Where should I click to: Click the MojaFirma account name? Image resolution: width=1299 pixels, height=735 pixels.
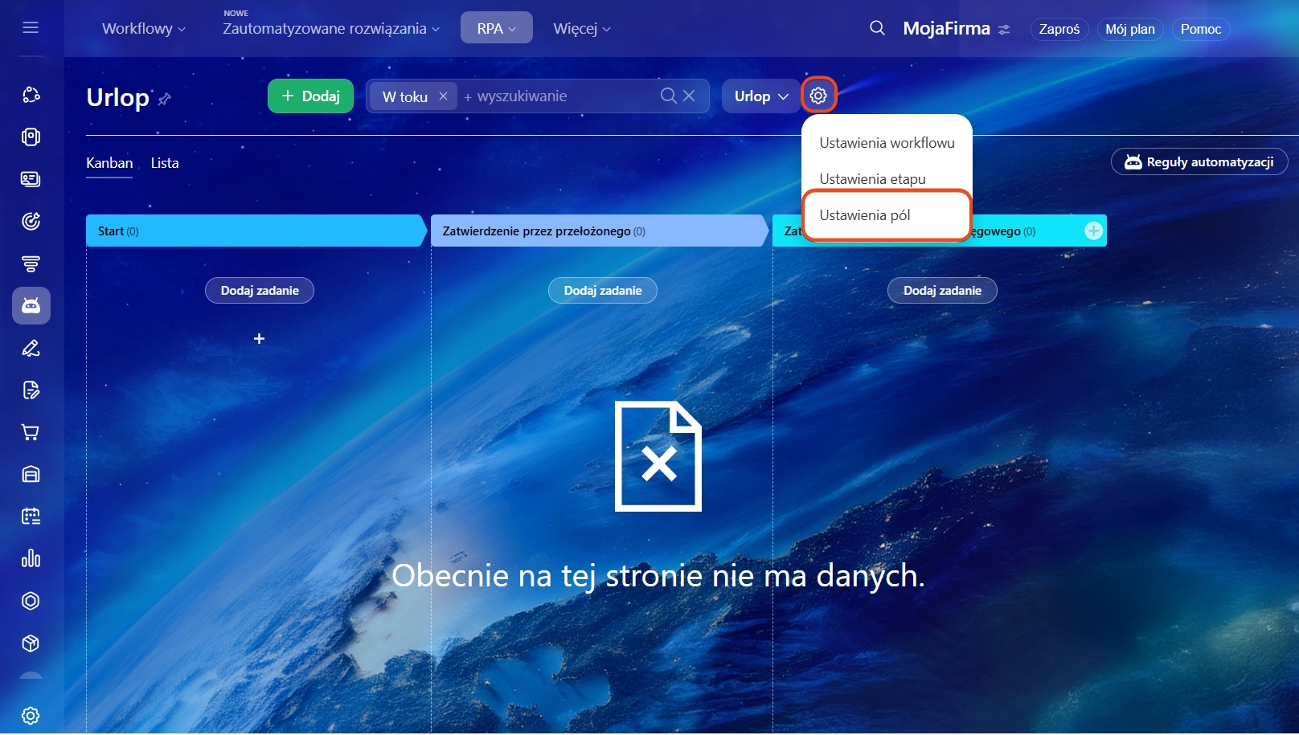947,29
